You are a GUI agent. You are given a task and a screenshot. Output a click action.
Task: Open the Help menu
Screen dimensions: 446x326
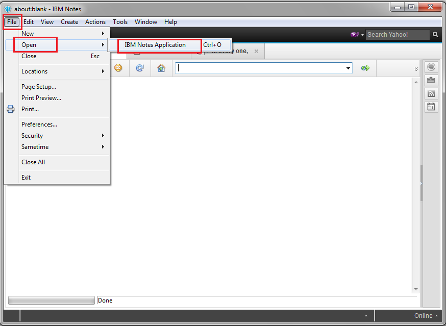(x=170, y=22)
